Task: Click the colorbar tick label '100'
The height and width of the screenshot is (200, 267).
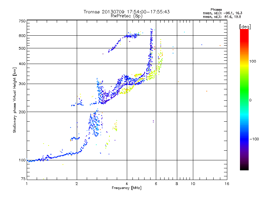Action: [x=253, y=61]
